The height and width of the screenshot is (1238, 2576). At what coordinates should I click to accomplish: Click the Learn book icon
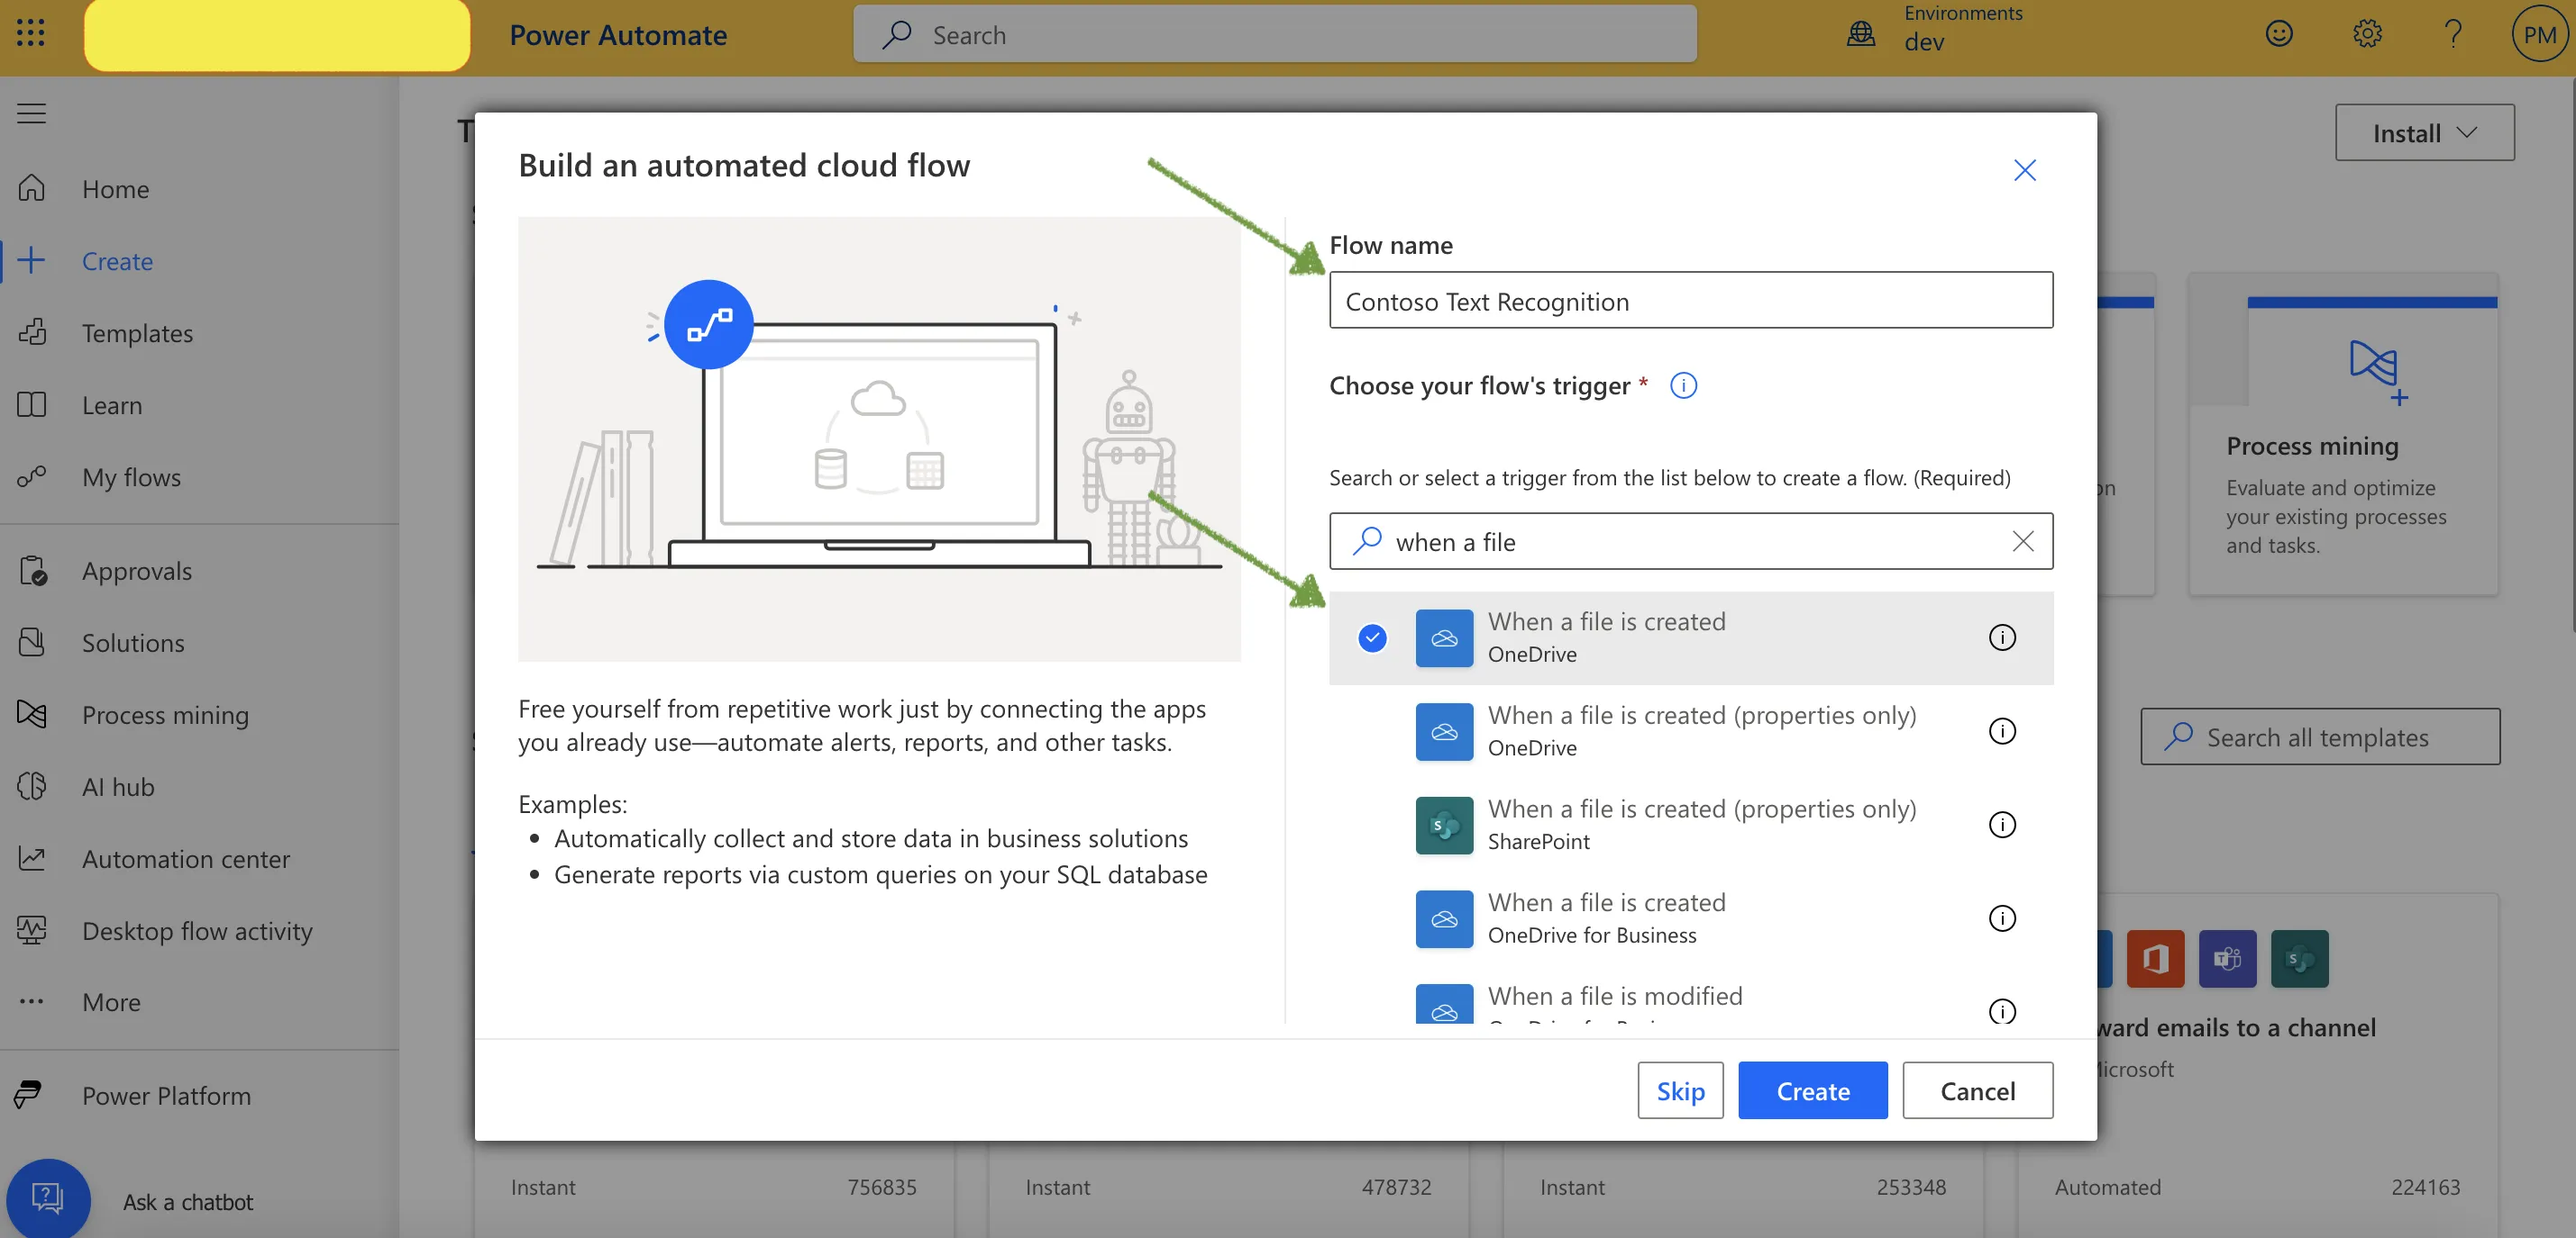(x=32, y=404)
